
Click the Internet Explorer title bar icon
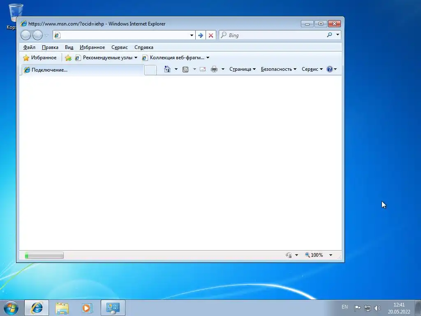coord(23,23)
